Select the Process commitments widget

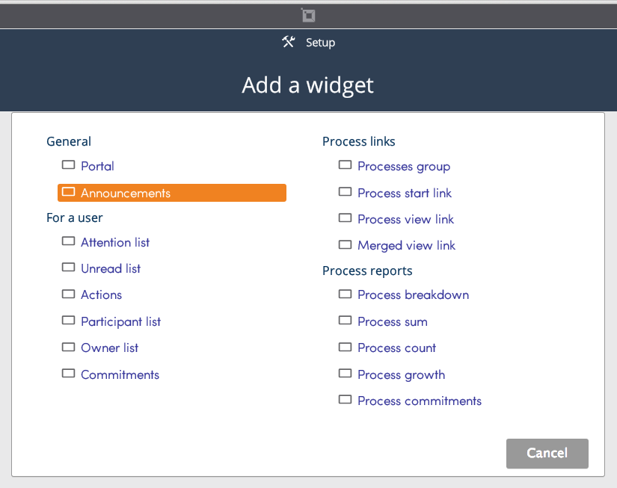[420, 401]
